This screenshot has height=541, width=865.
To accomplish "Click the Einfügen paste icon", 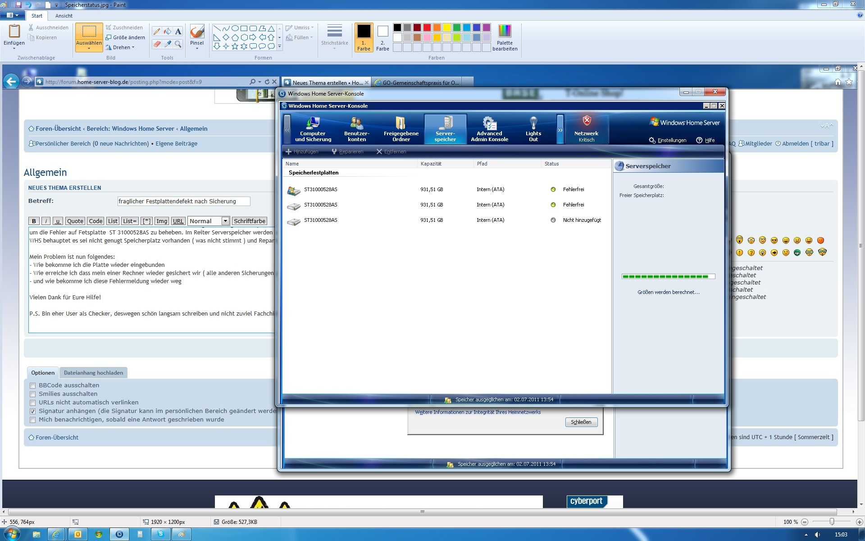I will 14,32.
